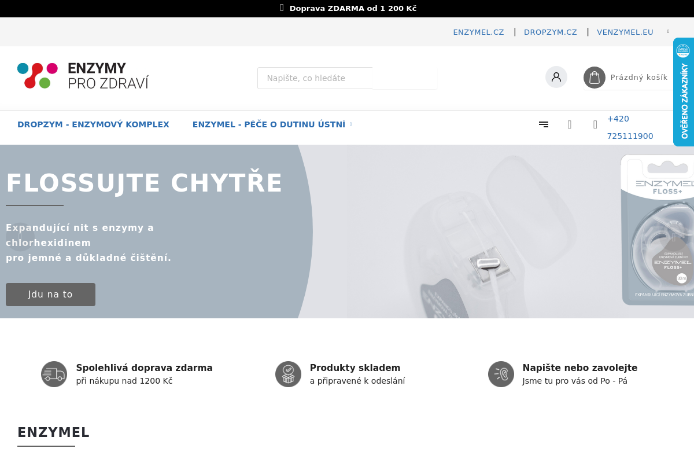Expand the Enzymel péče o dutinu ústní submenu arrow
Image resolution: width=694 pixels, height=463 pixels.
pos(351,124)
